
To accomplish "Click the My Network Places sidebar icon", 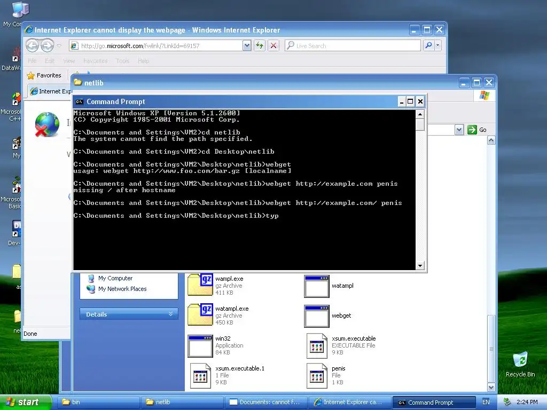I will 91,289.
